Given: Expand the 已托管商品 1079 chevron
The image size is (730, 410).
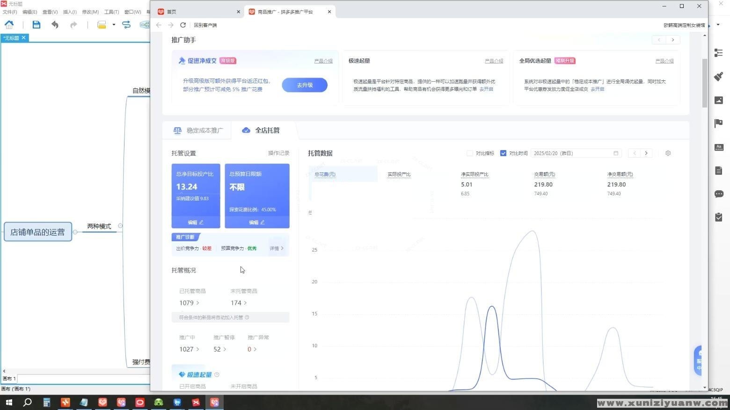Looking at the screenshot, I should [198, 303].
